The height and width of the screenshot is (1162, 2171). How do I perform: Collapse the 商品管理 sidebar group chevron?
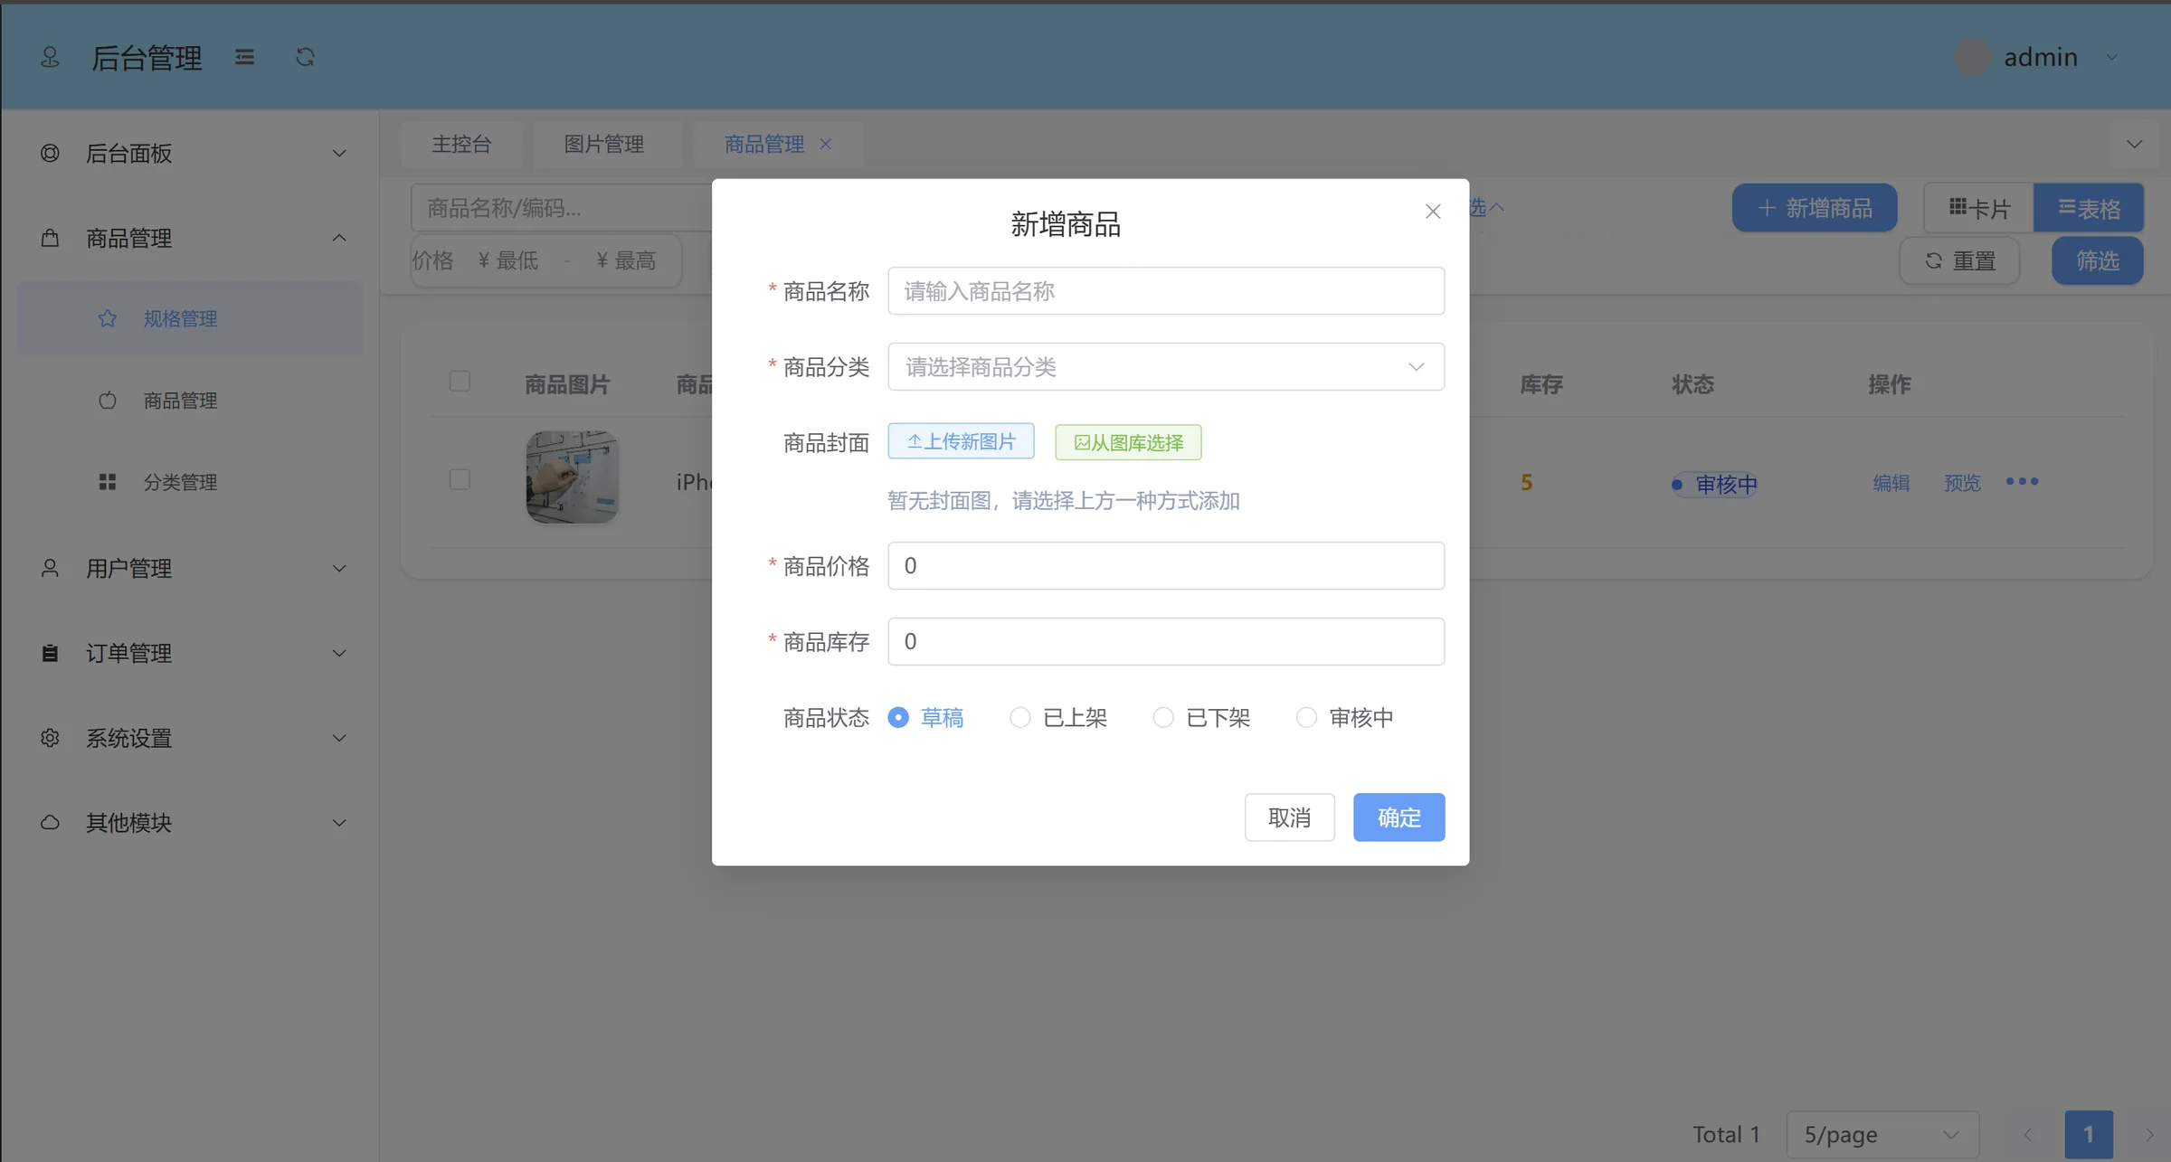pos(339,238)
